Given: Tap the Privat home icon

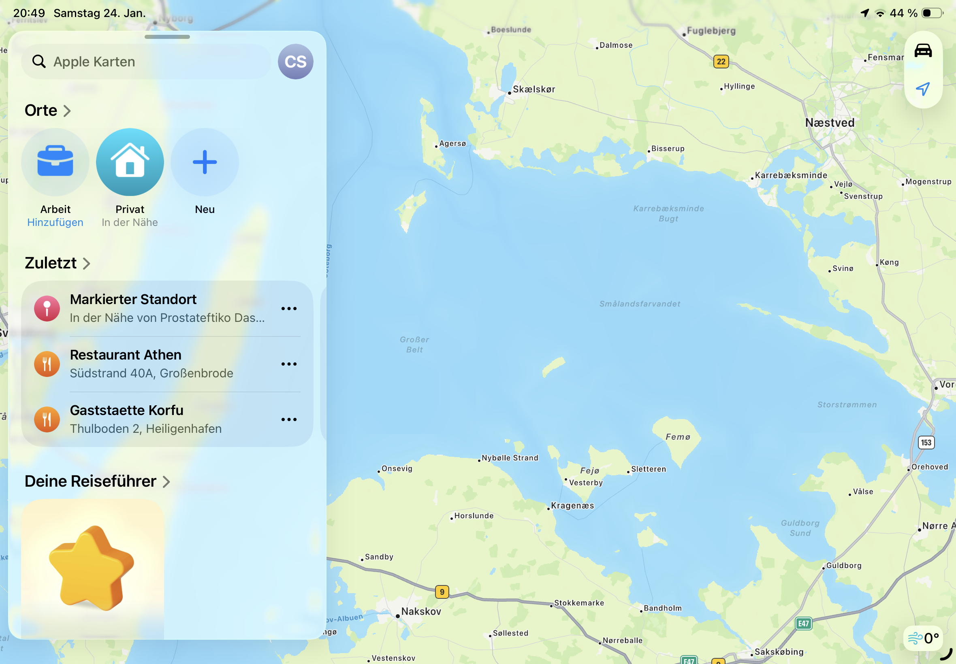Looking at the screenshot, I should (130, 162).
